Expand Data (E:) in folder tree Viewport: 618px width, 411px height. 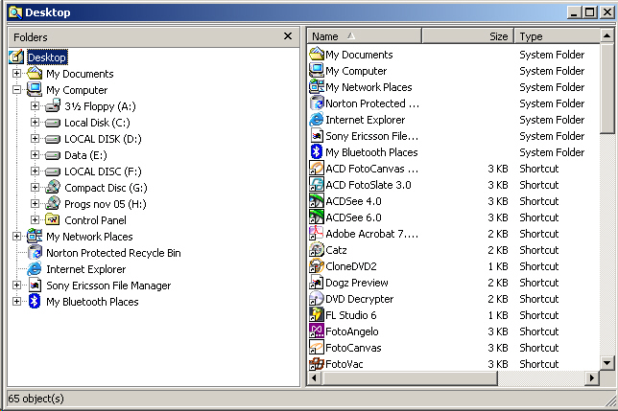pos(35,155)
